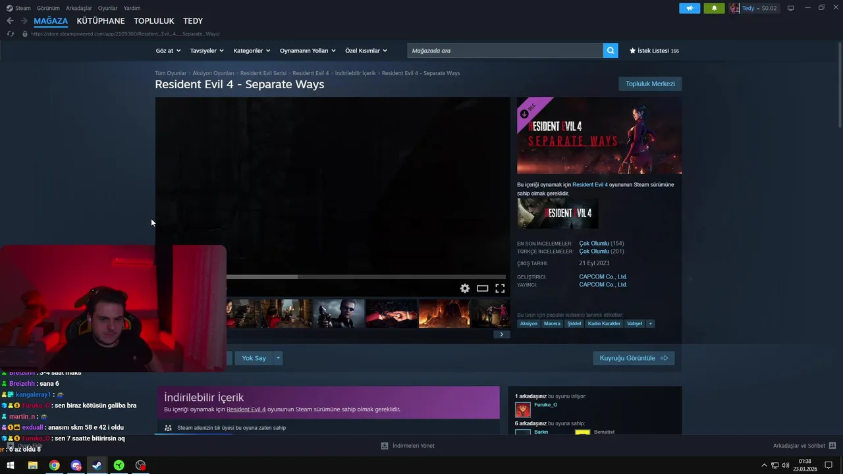Open friend Furuko_O's profile
Screen dimensions: 843x474
545,405
